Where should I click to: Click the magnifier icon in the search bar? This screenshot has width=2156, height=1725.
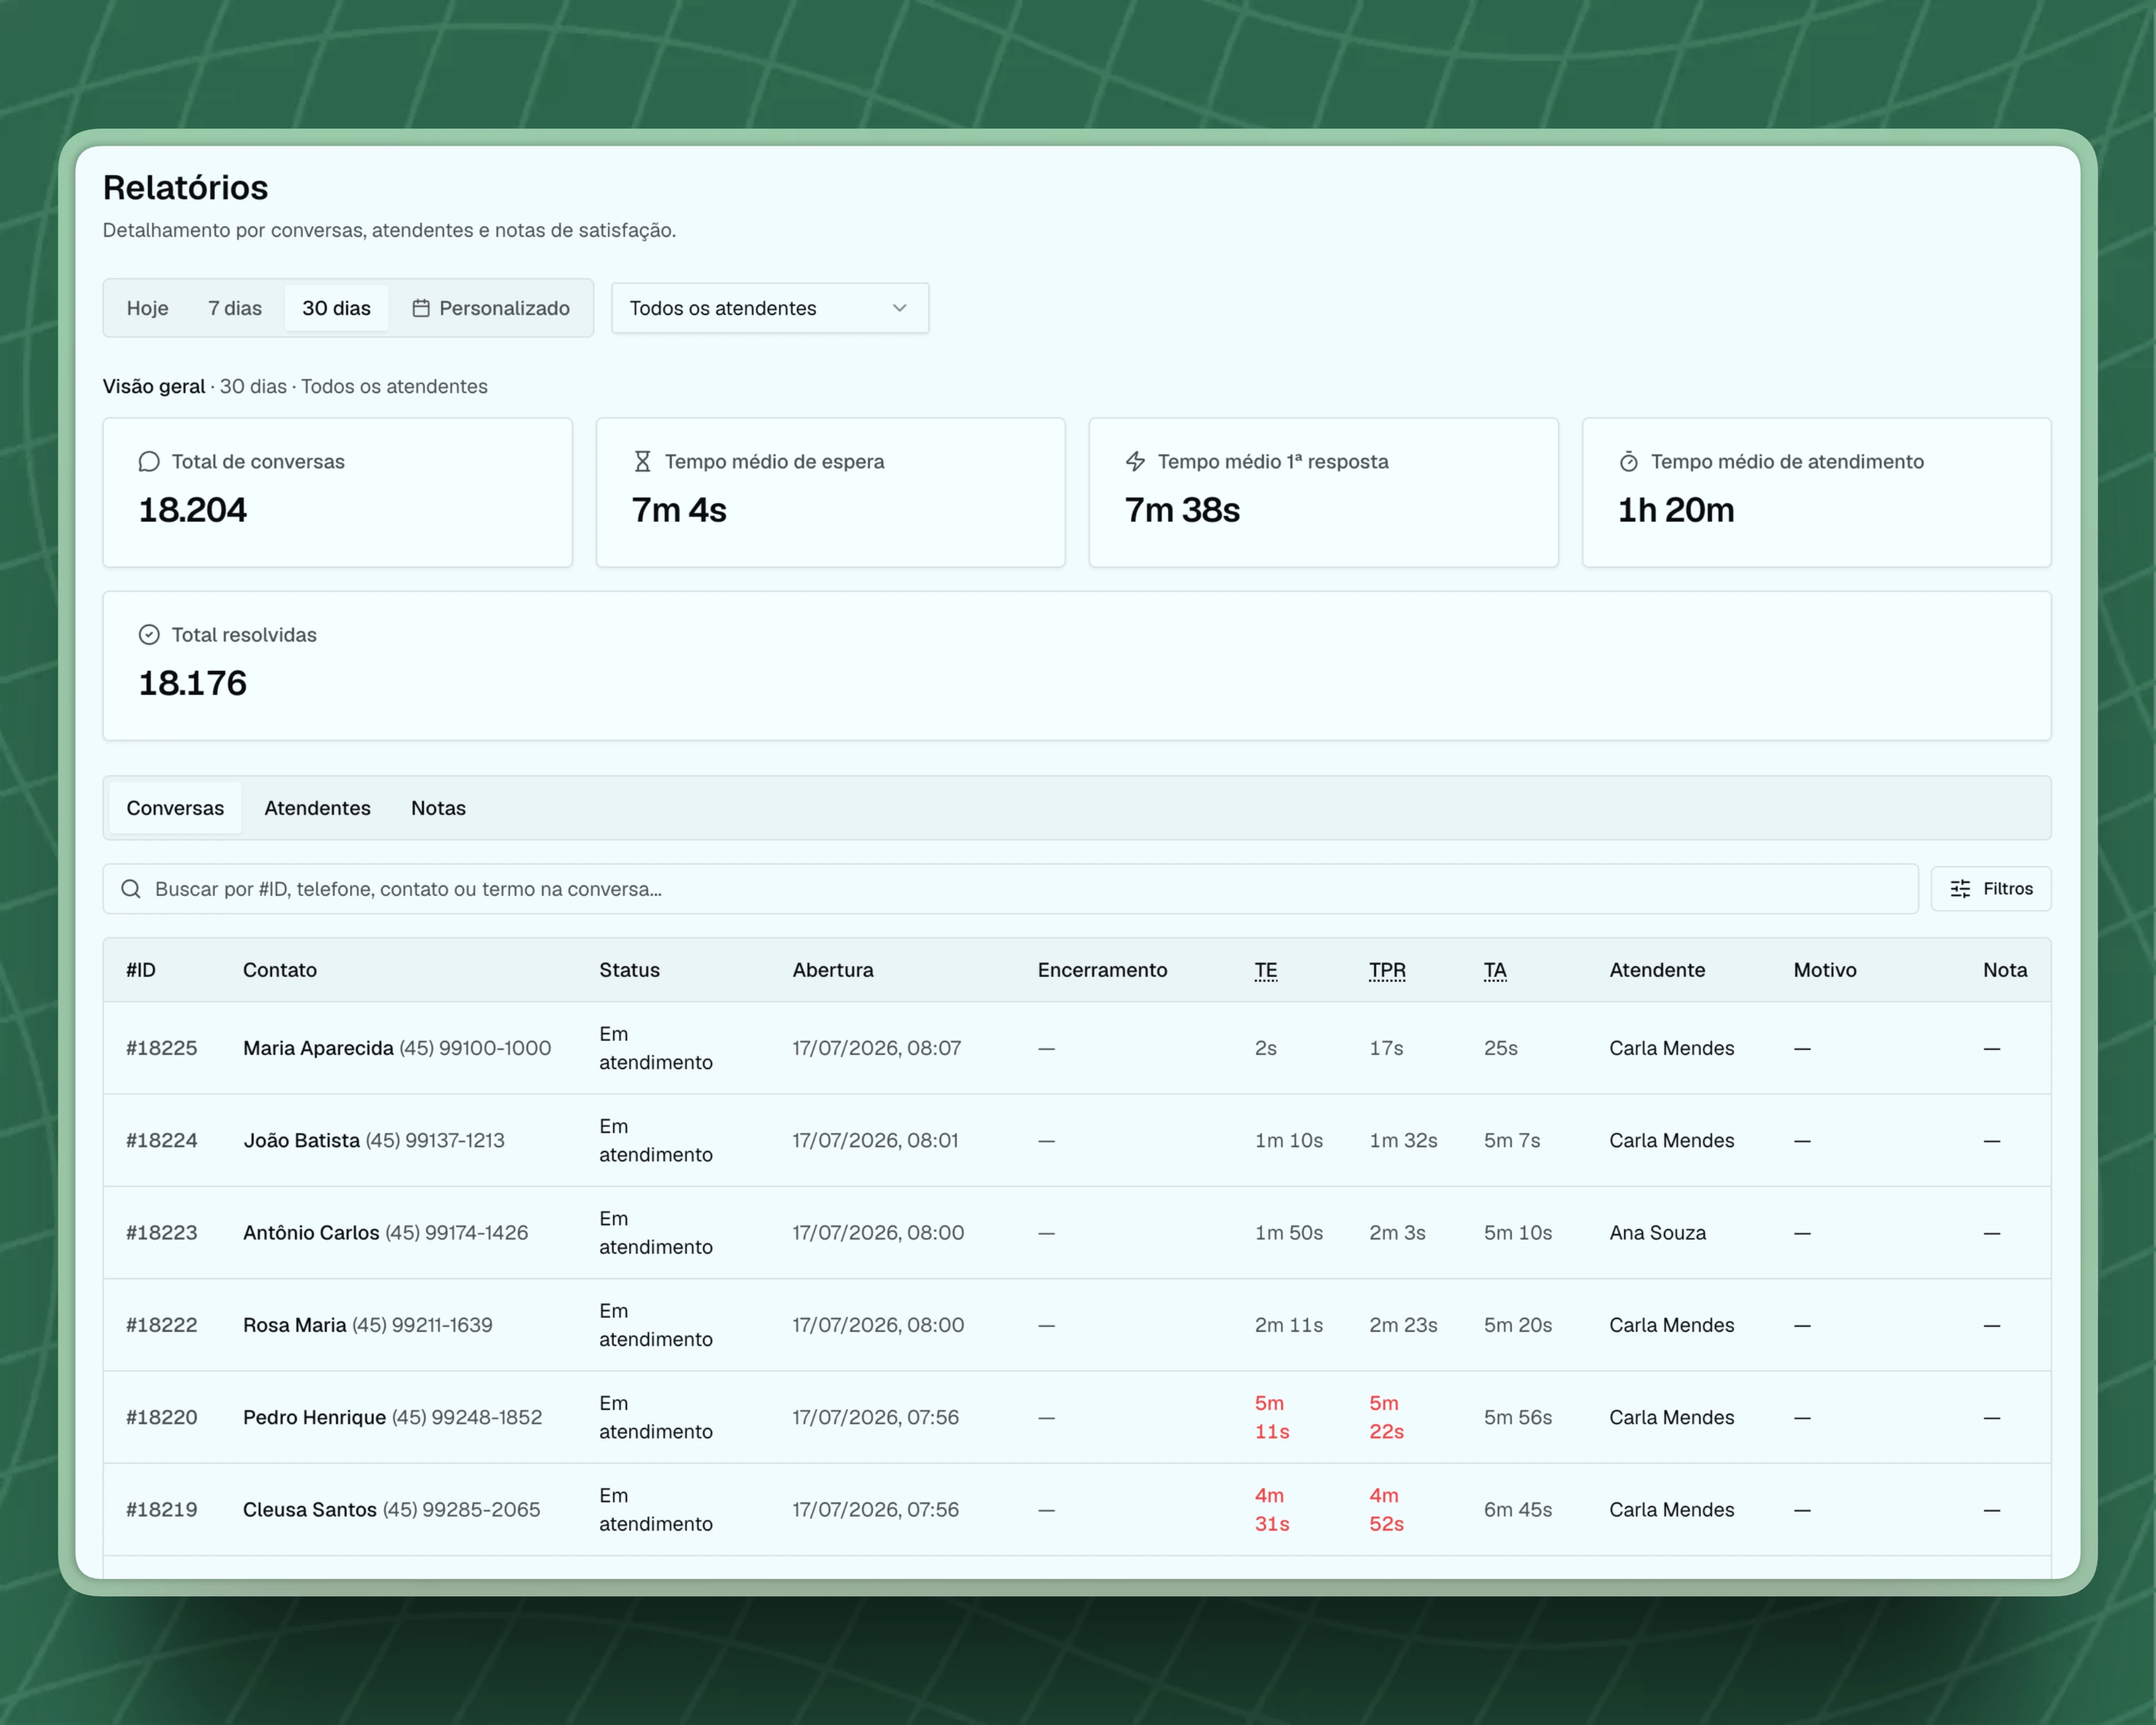(x=131, y=889)
